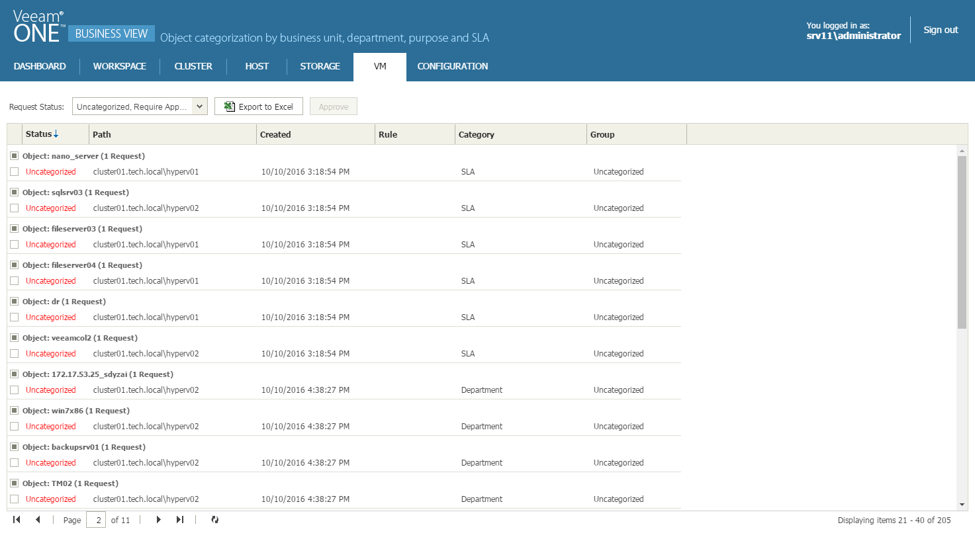Collapse the dr object group
The image size is (975, 541).
point(15,302)
